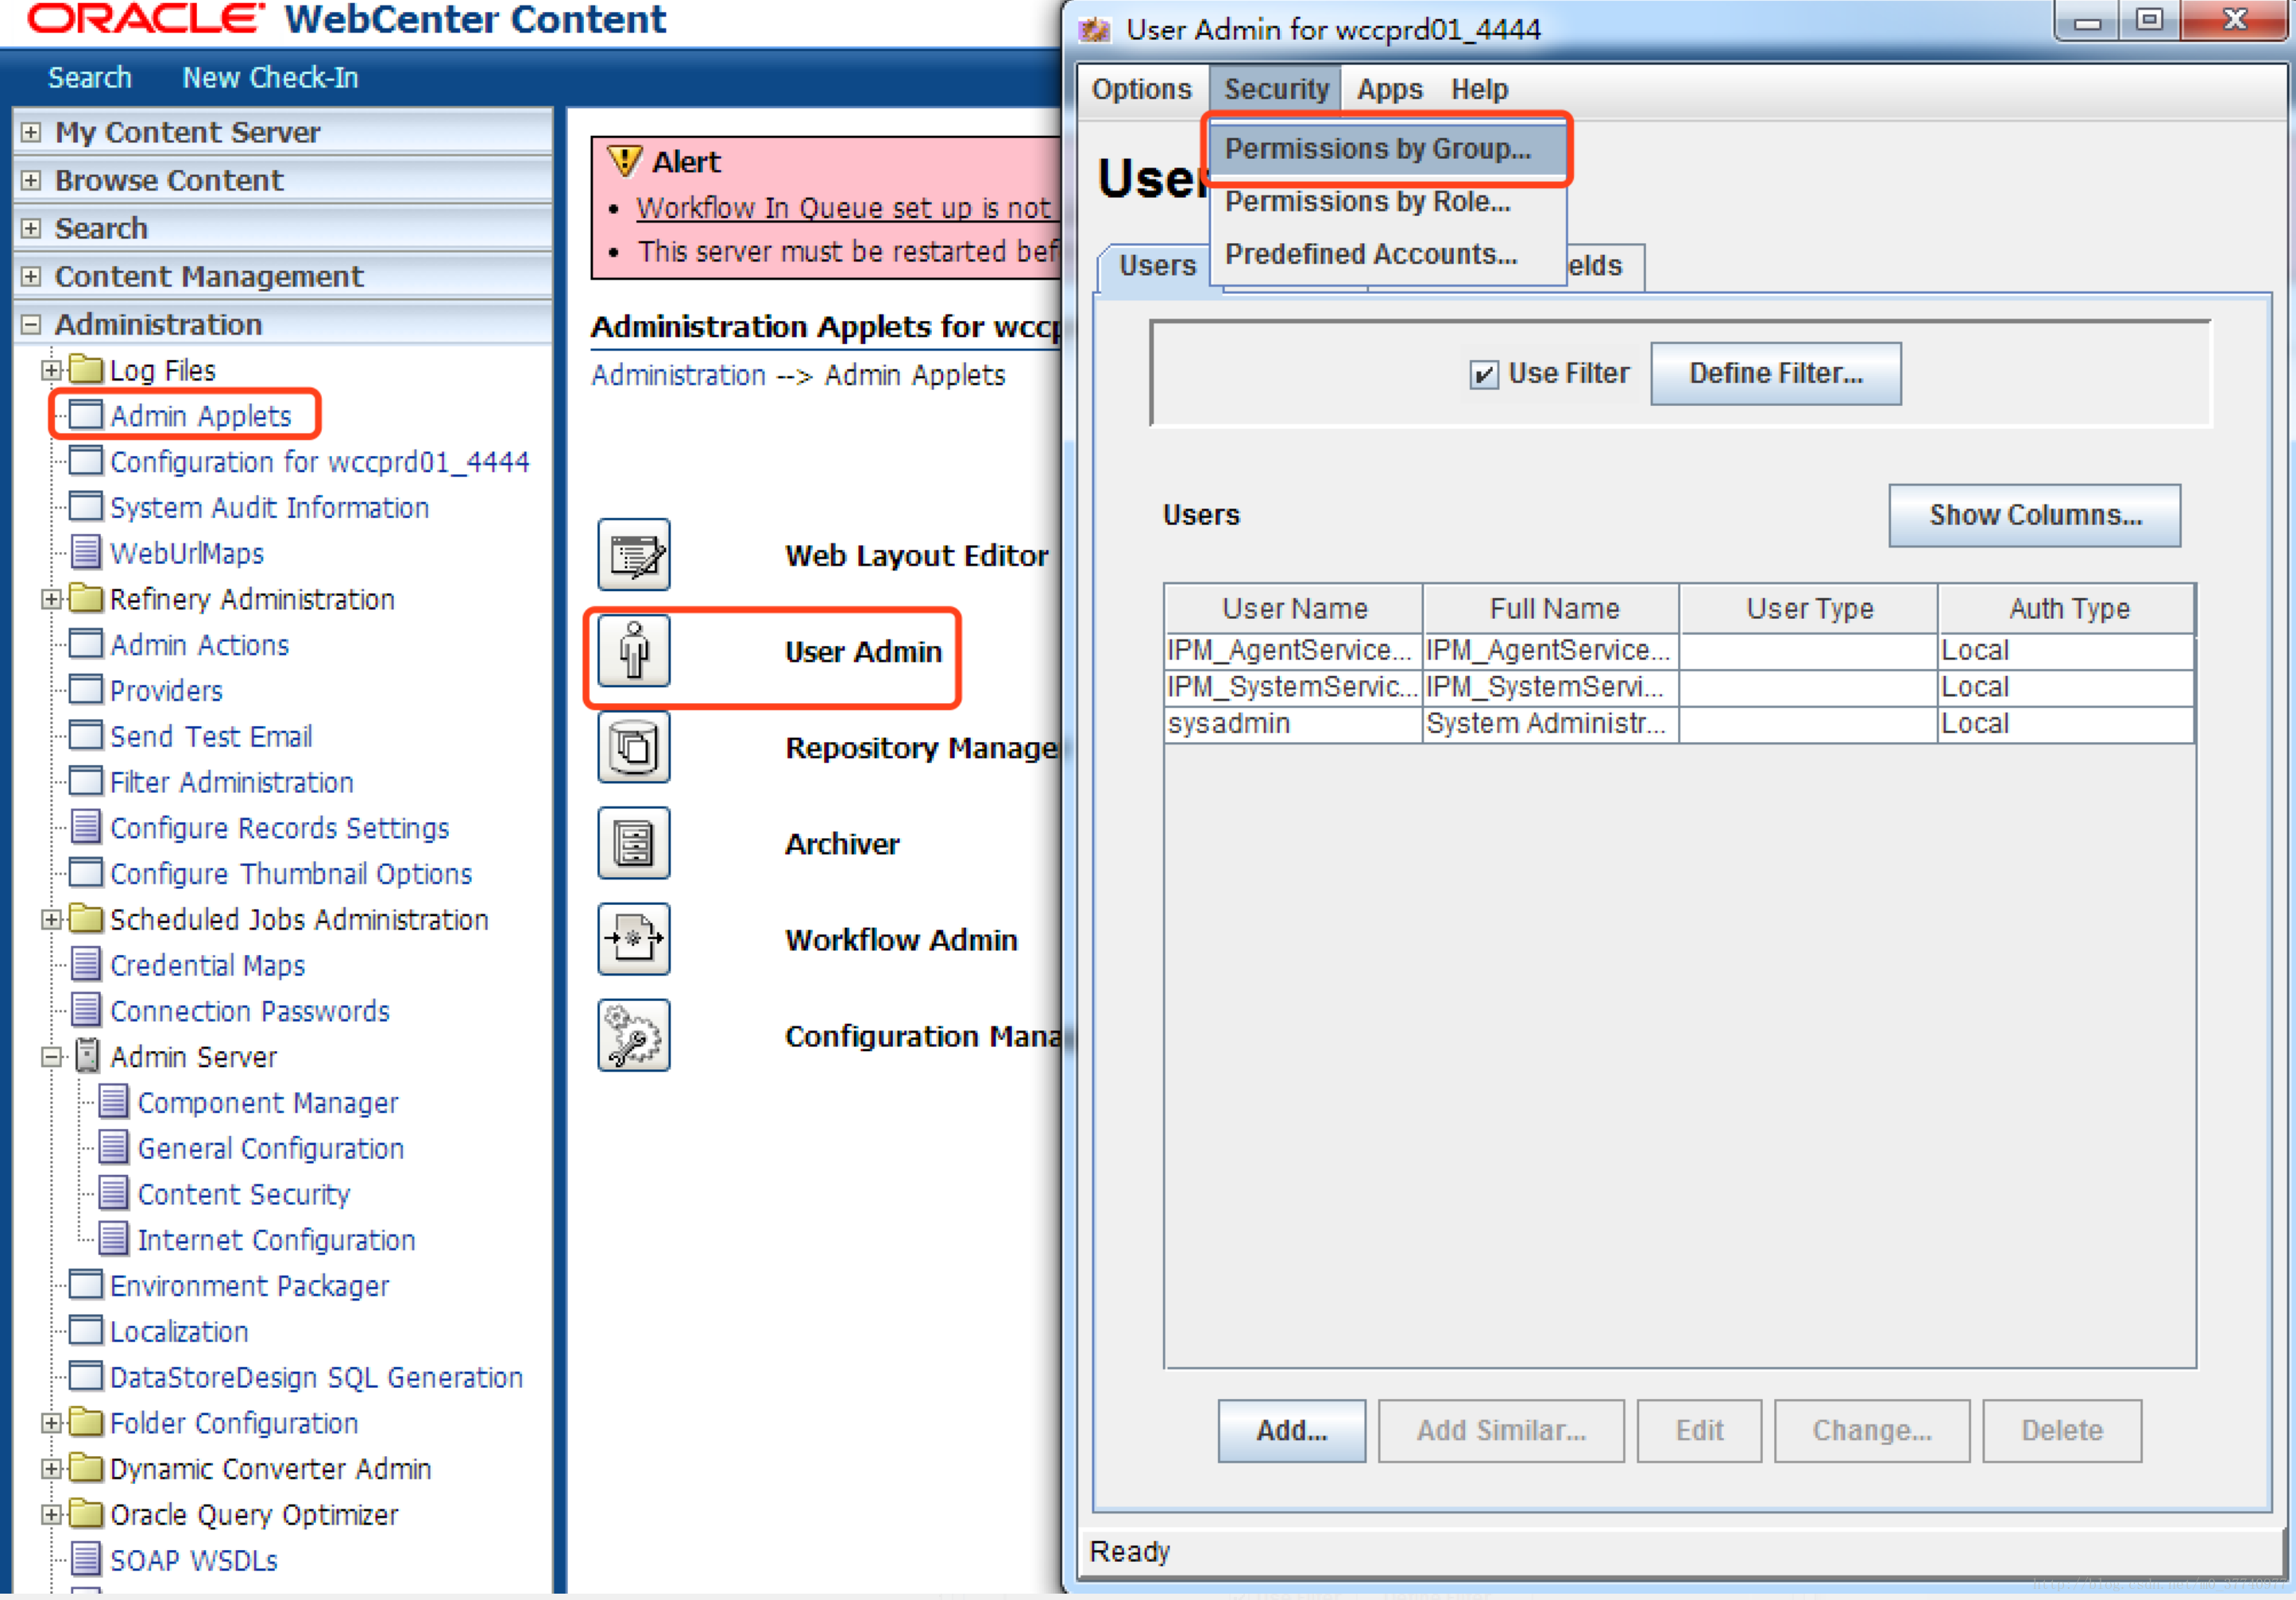Expand the Scheduled Jobs Administration node
The image size is (2296, 1600).
pyautogui.click(x=51, y=919)
